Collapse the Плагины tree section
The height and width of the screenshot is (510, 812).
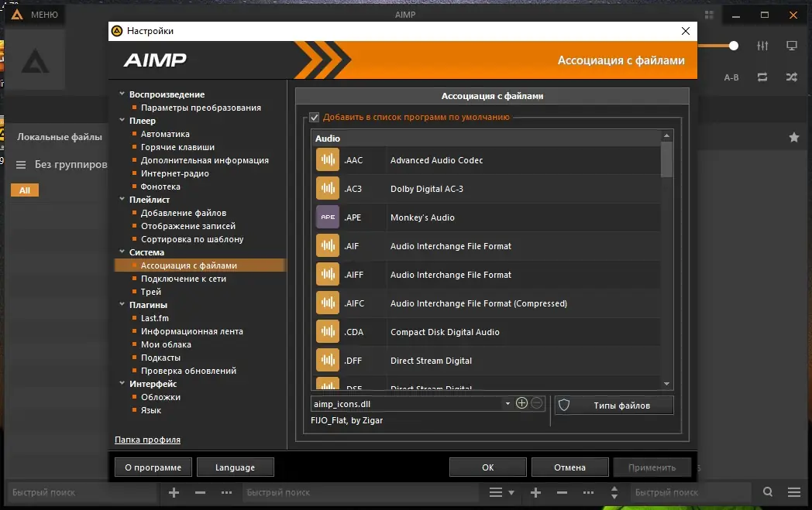(x=122, y=304)
